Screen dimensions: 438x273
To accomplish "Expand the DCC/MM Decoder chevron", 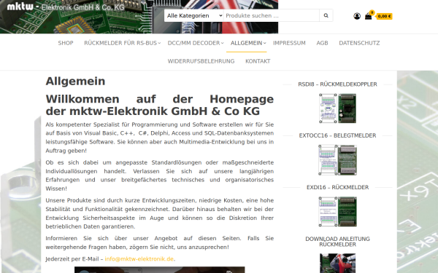I will (x=223, y=43).
